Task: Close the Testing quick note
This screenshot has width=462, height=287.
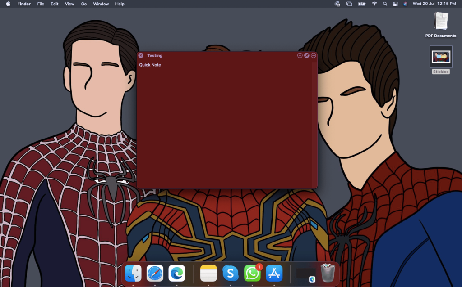Action: 141,55
